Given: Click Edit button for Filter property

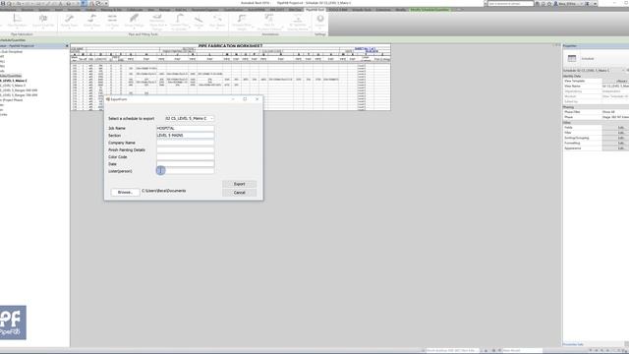Looking at the screenshot, I should point(621,133).
